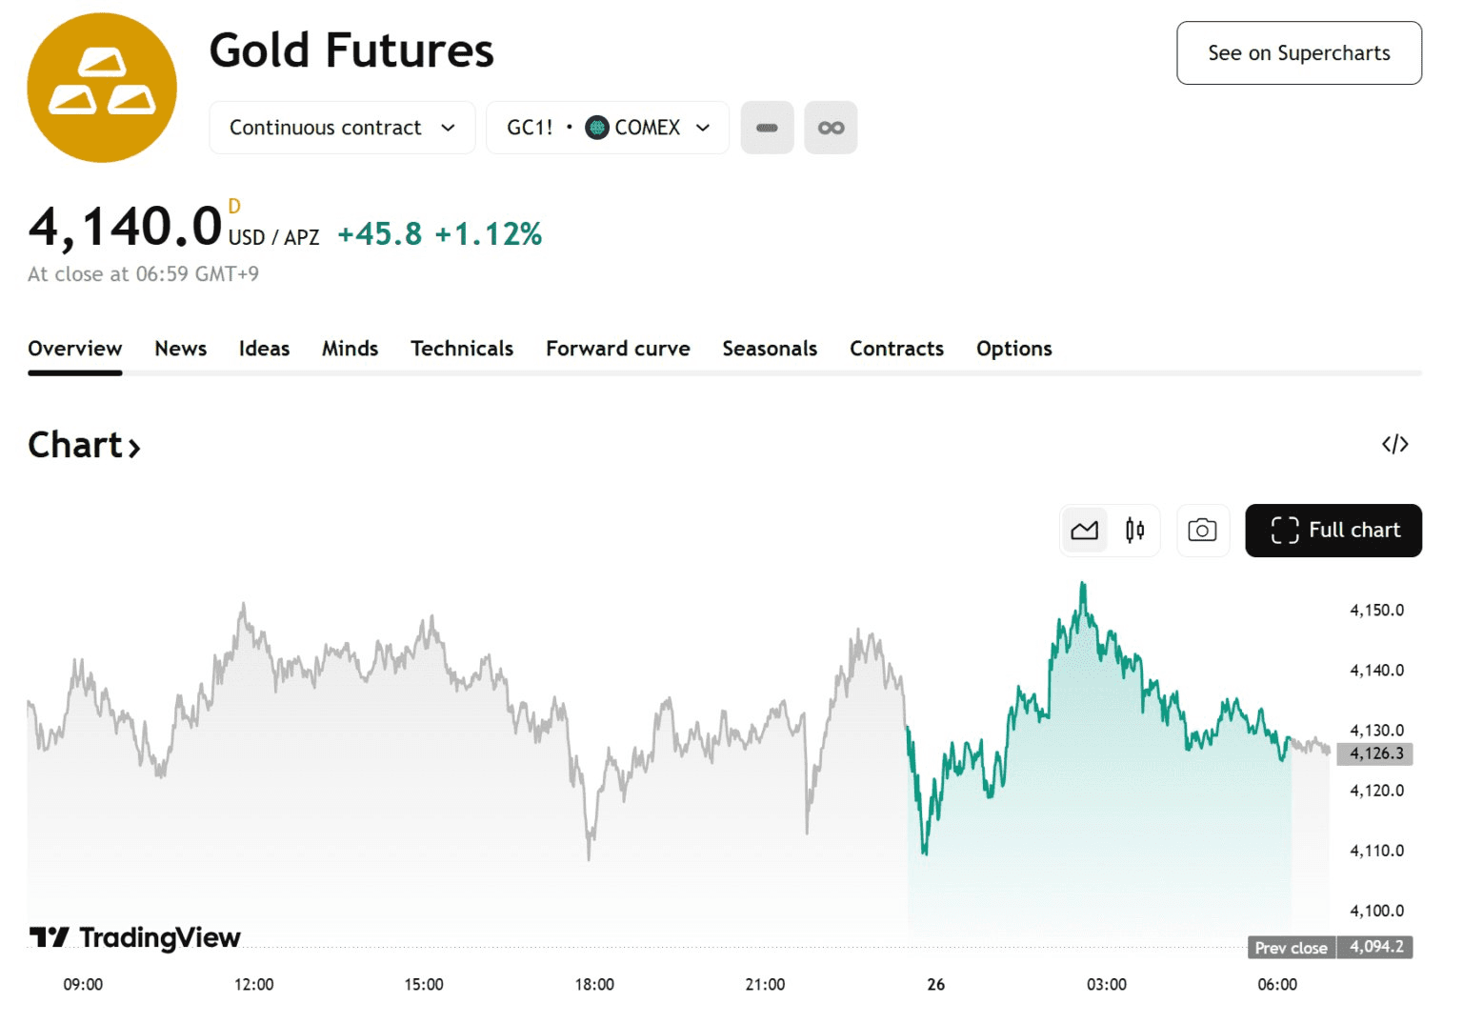Expand the Continuous contract dropdown
Screen dimensions: 1463x1024
[342, 128]
